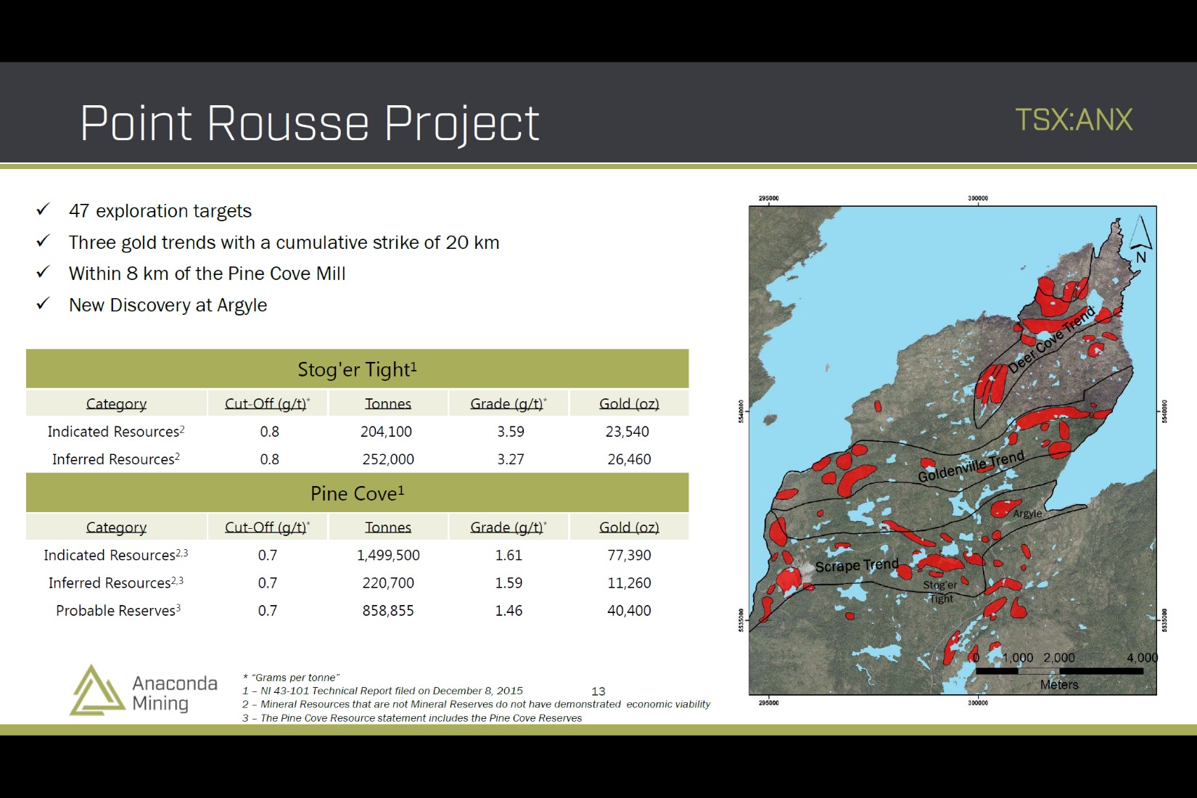Click the 1,499,500 tonnes cell
The width and height of the screenshot is (1197, 798).
click(388, 555)
